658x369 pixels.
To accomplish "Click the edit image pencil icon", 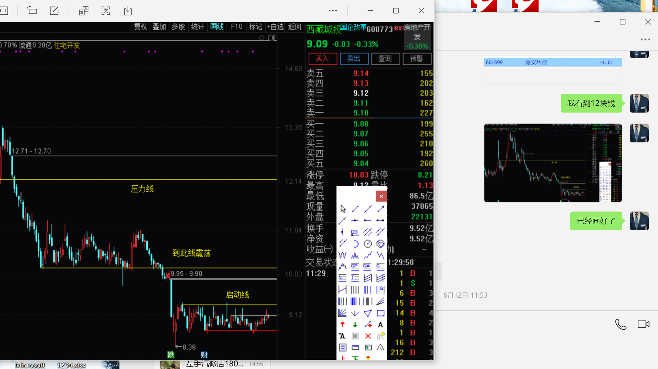I will 54,11.
